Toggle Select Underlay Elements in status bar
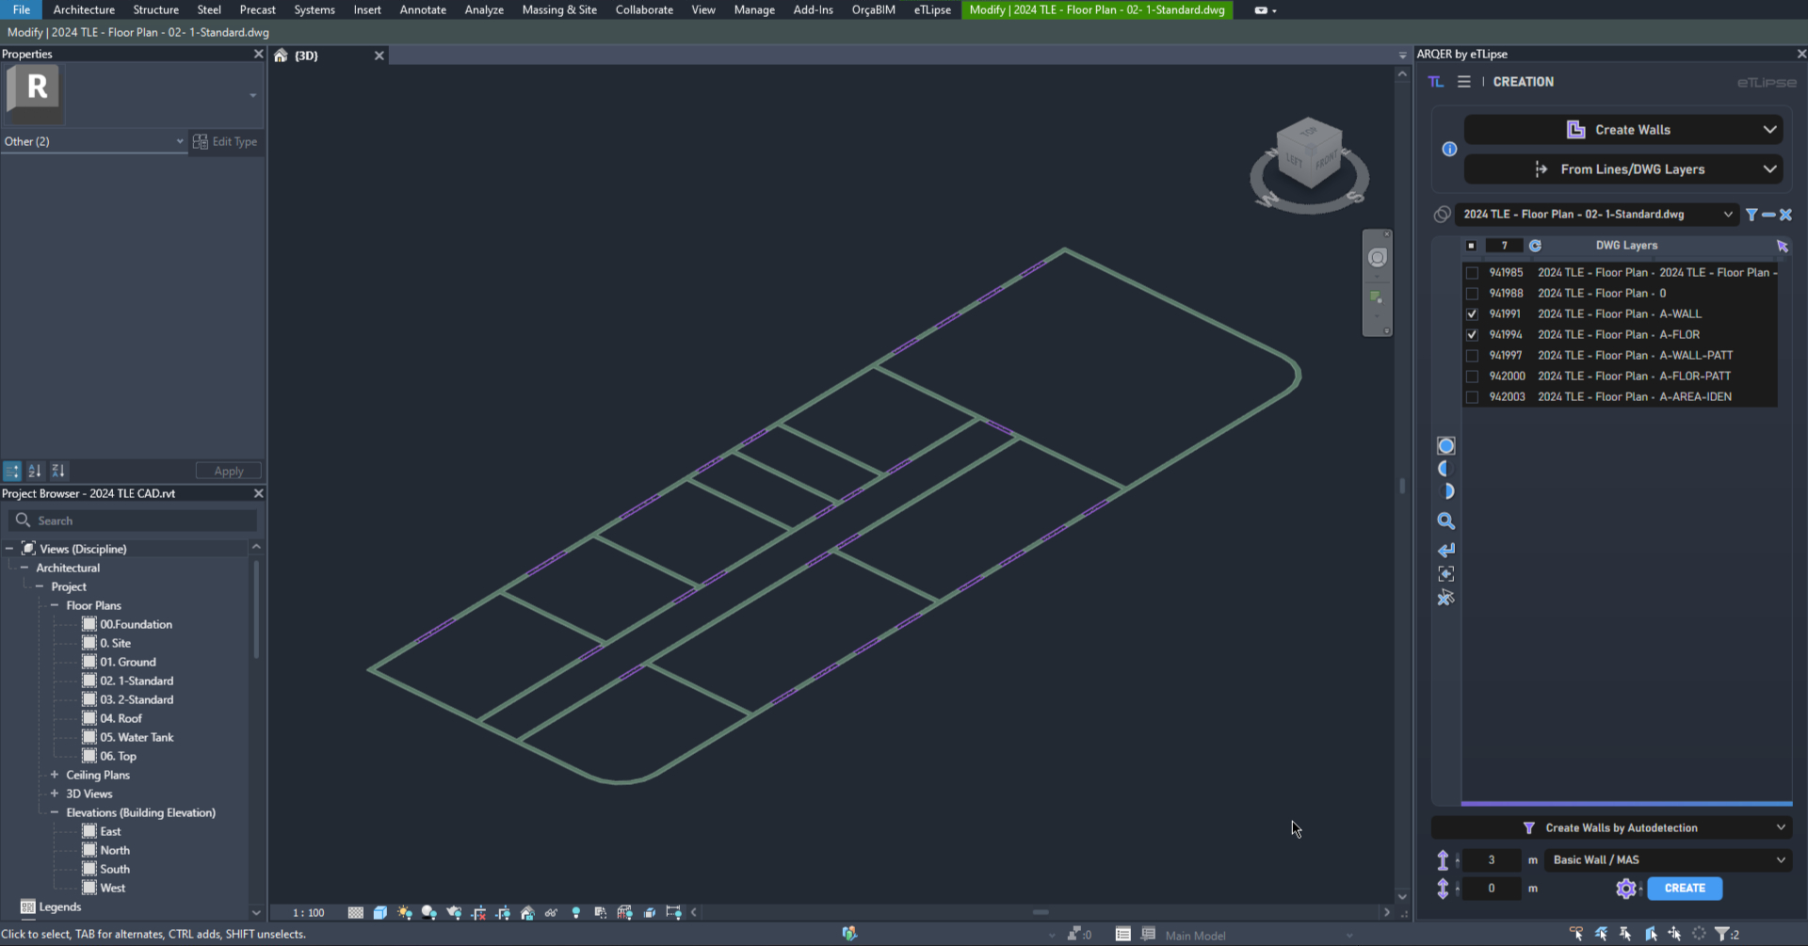Viewport: 1808px width, 946px height. [1601, 934]
